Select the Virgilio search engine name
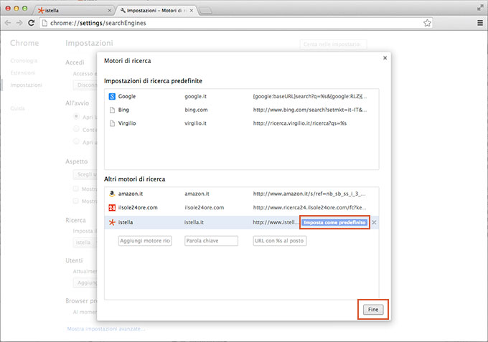Viewport: 488px width, 342px height. 127,123
